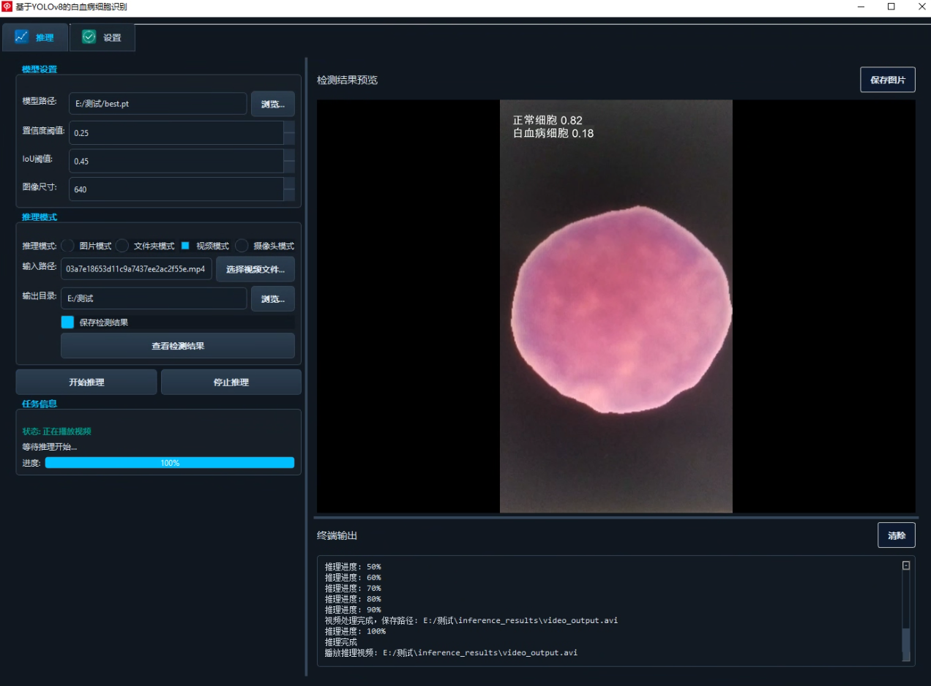The image size is (931, 686).
Task: Select 文件夹模式 radio button
Action: [122, 246]
